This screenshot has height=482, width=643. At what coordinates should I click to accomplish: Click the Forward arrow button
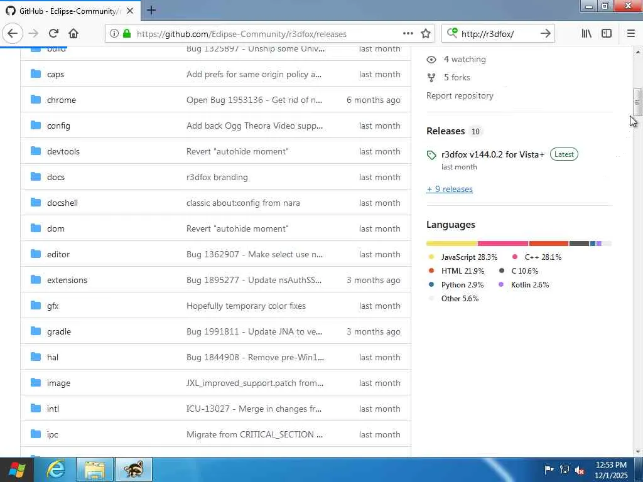point(33,34)
